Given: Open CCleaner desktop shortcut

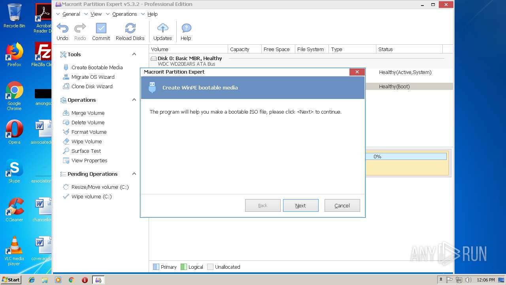Looking at the screenshot, I should [x=14, y=210].
